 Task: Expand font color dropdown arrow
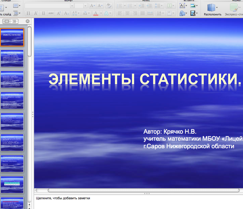point(101,13)
